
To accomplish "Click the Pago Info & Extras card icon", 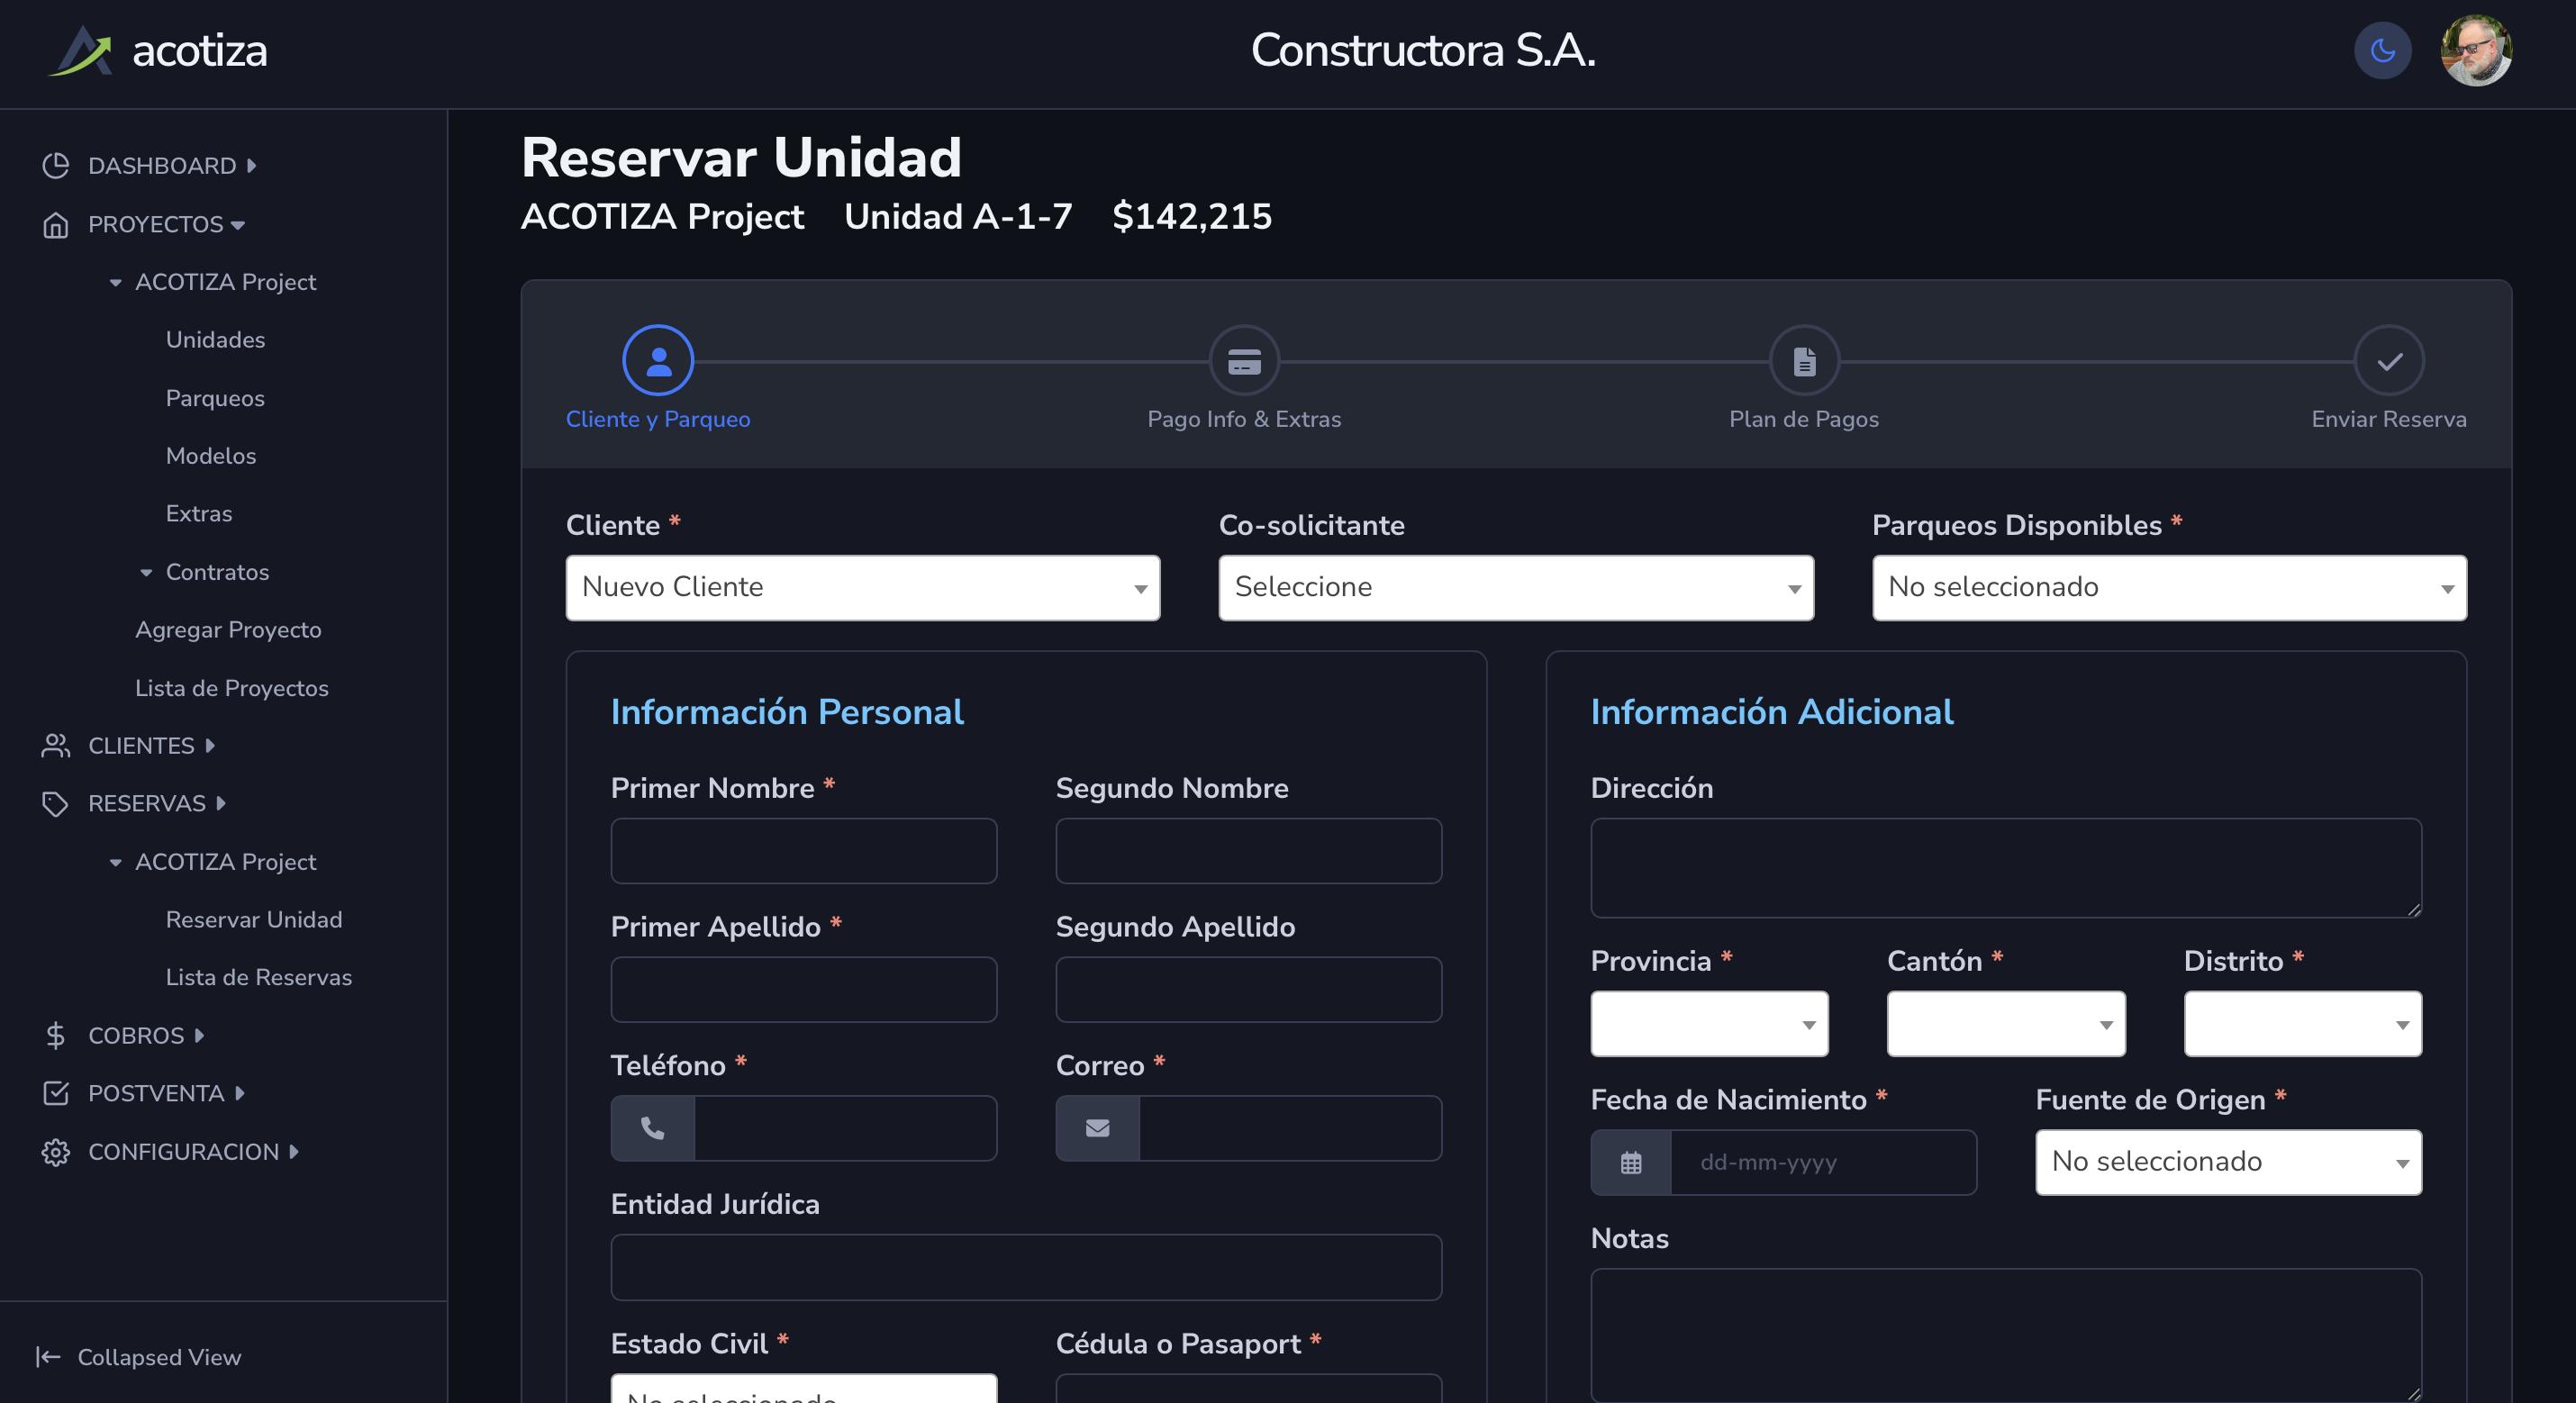I will (1243, 361).
